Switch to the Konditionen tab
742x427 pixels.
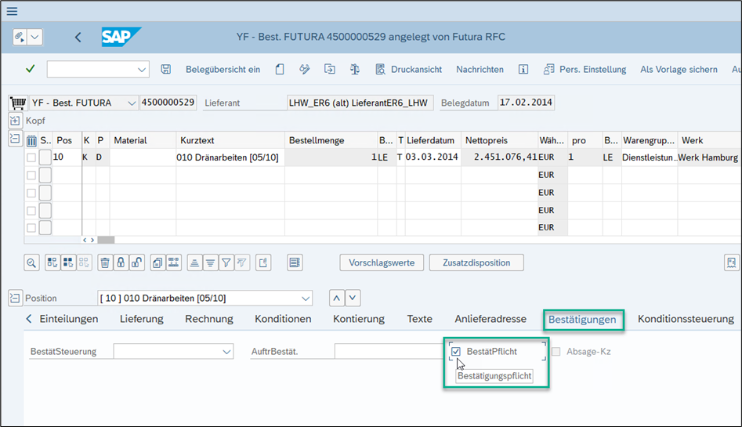coord(283,319)
